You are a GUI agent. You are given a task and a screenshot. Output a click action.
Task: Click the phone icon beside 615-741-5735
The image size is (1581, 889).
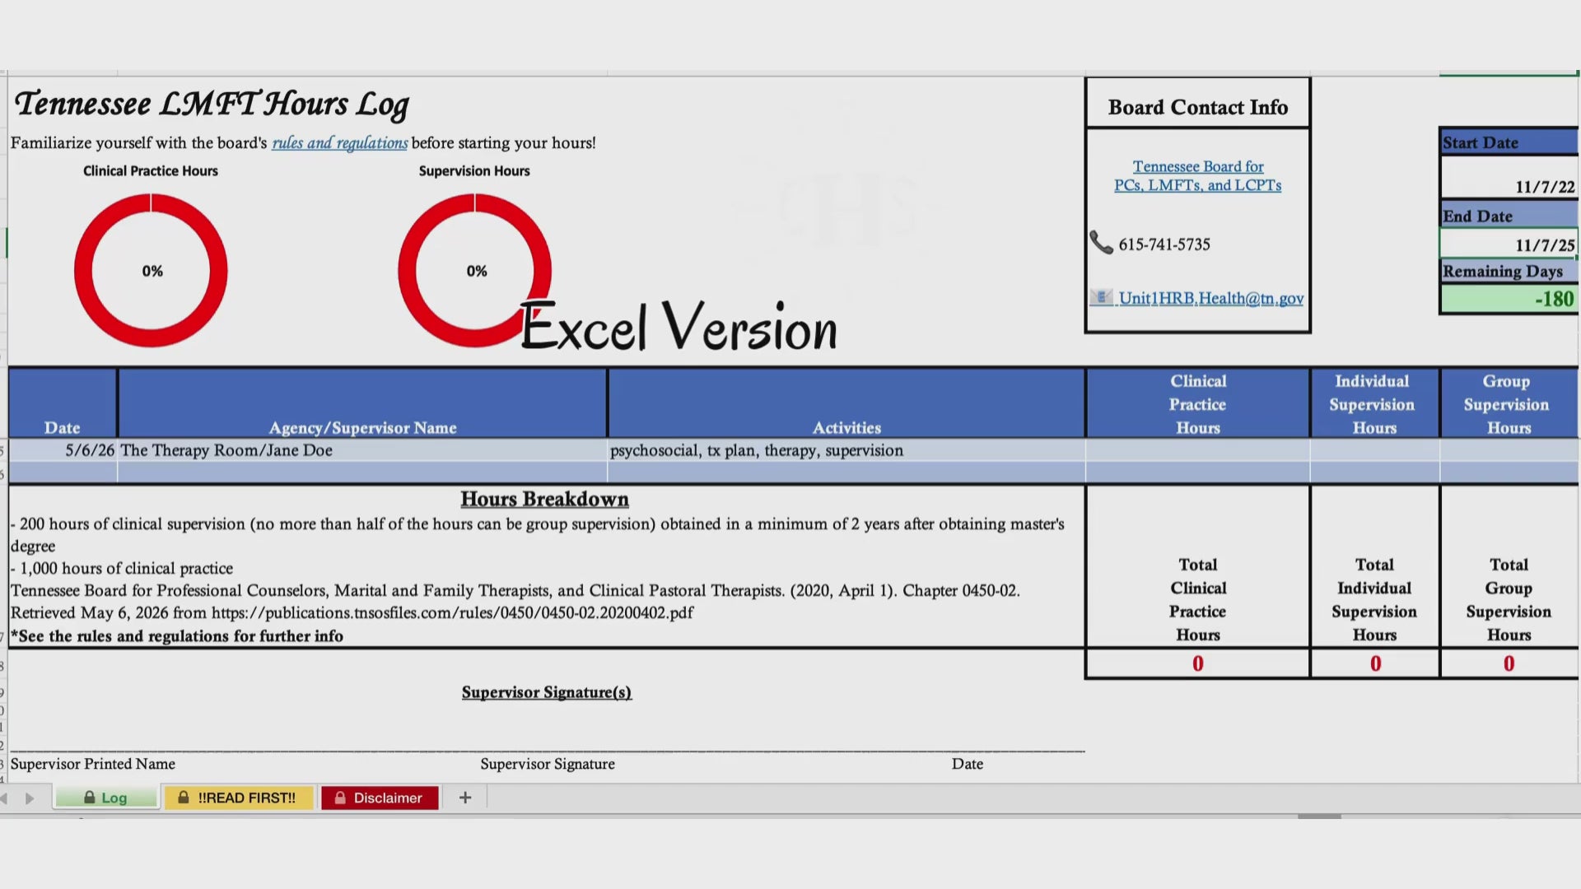1101,243
